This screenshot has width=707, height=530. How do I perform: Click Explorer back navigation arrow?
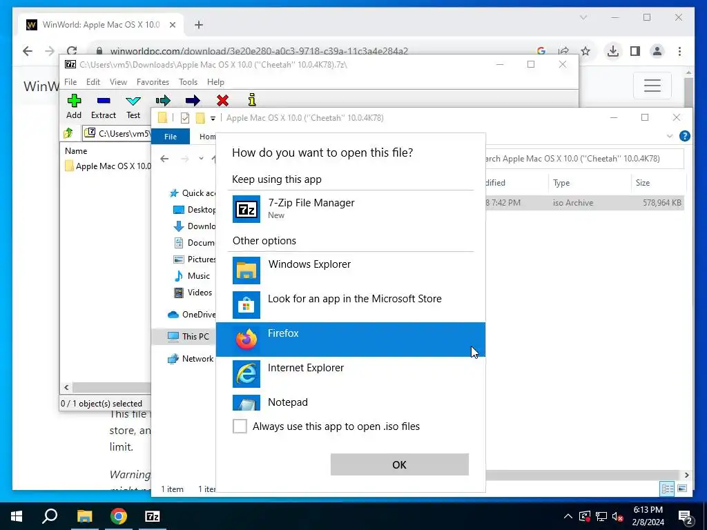(x=164, y=159)
